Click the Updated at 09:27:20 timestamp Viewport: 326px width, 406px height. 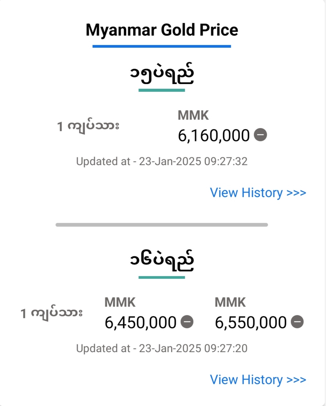pyautogui.click(x=162, y=348)
